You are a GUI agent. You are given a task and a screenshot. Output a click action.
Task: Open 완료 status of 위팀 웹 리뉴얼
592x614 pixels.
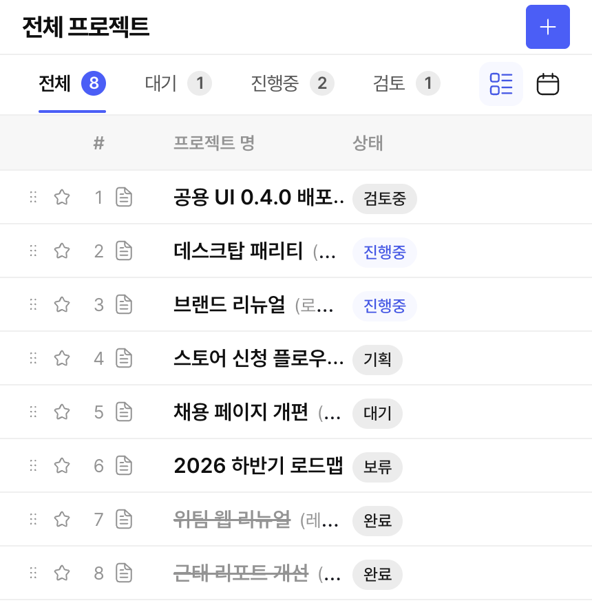click(377, 521)
